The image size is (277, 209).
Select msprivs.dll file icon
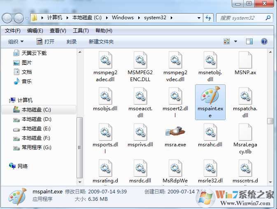tap(140, 132)
